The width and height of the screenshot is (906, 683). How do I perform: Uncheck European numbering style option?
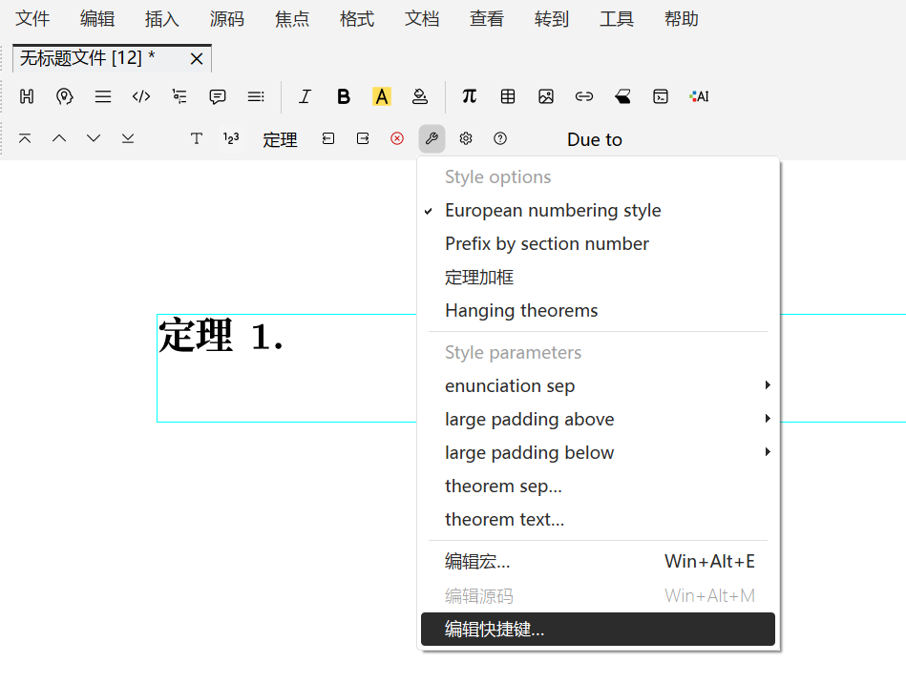553,211
